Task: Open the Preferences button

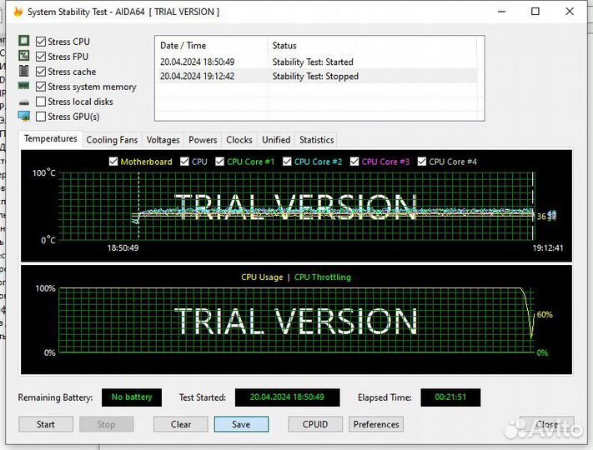Action: click(x=376, y=424)
